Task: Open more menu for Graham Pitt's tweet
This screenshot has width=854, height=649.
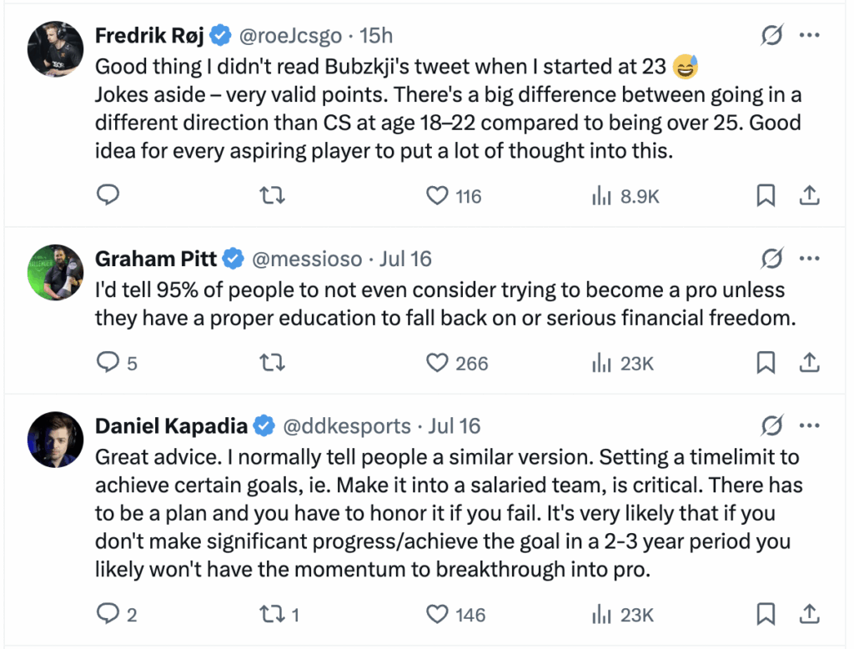Action: click(x=809, y=259)
